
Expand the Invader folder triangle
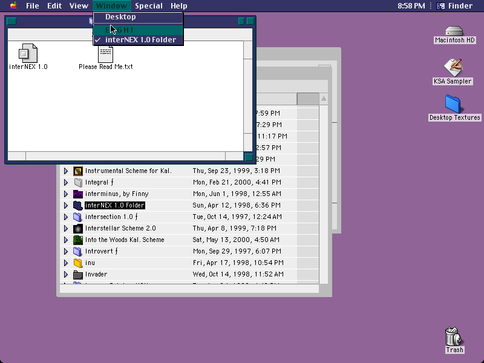point(66,275)
